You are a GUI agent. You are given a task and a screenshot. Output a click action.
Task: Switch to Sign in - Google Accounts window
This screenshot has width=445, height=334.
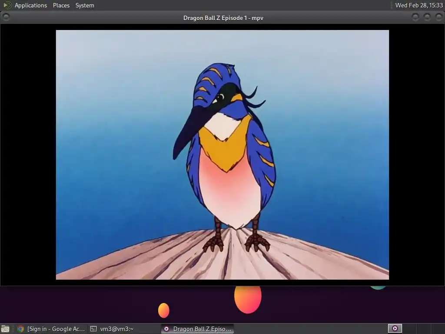pos(51,329)
